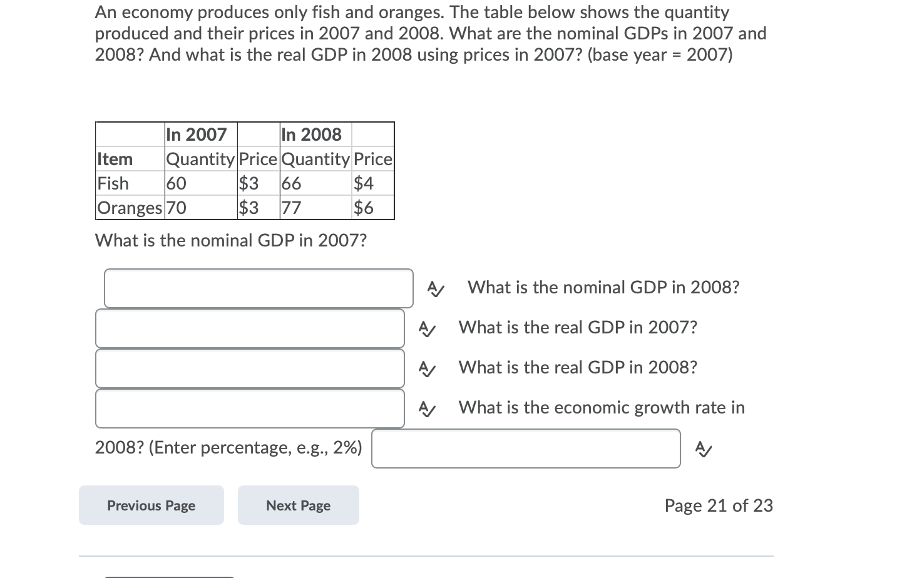Click the real GDP 2008 answer field
This screenshot has height=578, width=907.
(250, 407)
